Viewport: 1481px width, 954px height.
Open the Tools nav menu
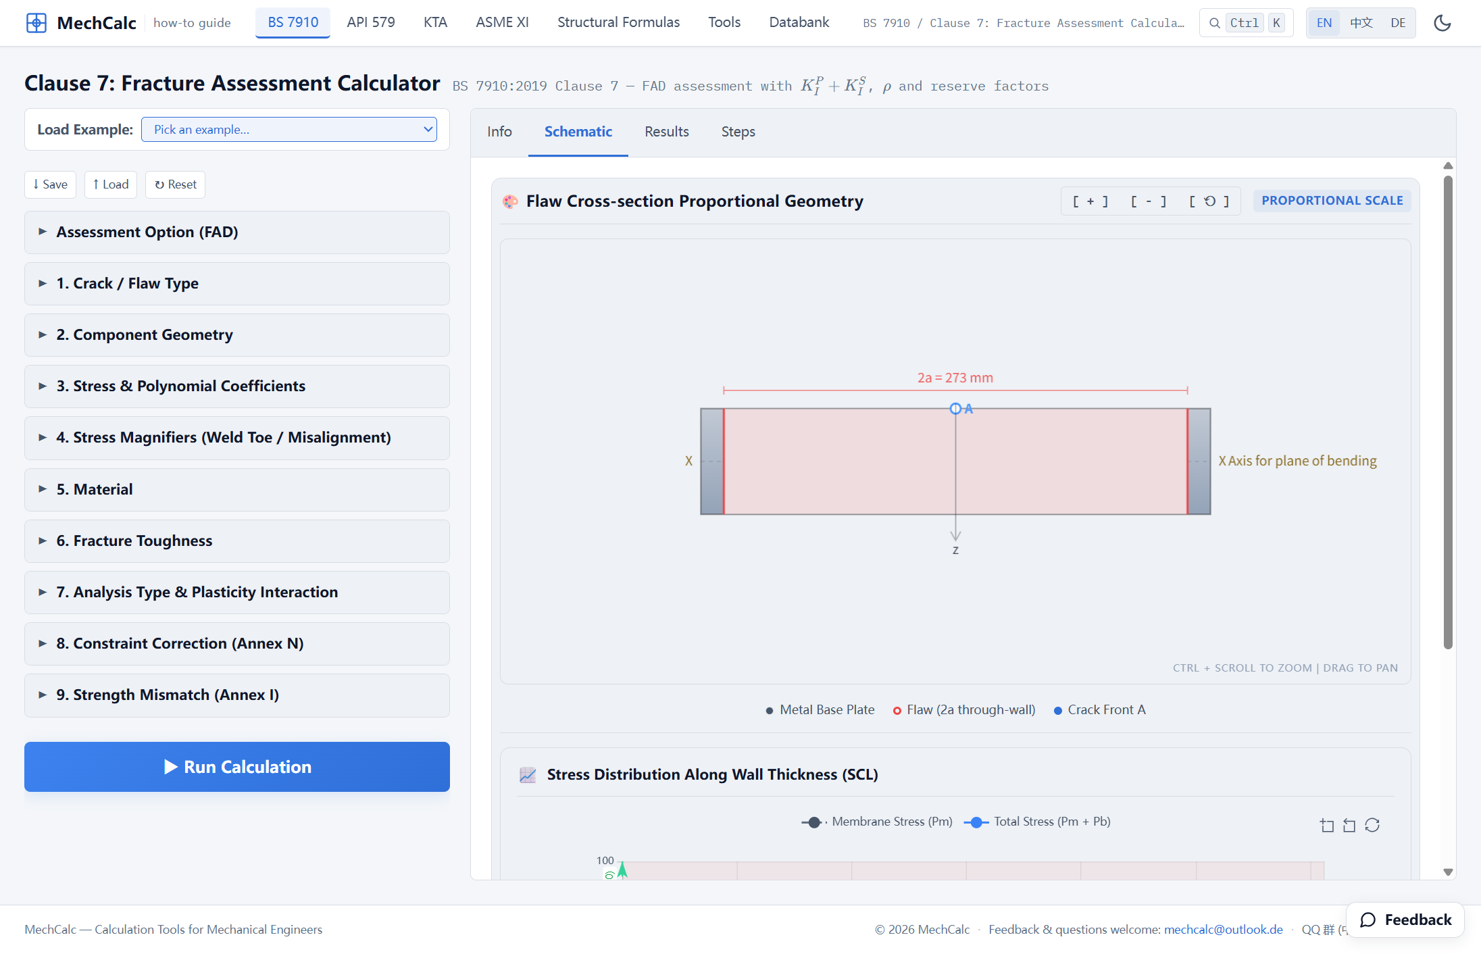[x=724, y=22]
